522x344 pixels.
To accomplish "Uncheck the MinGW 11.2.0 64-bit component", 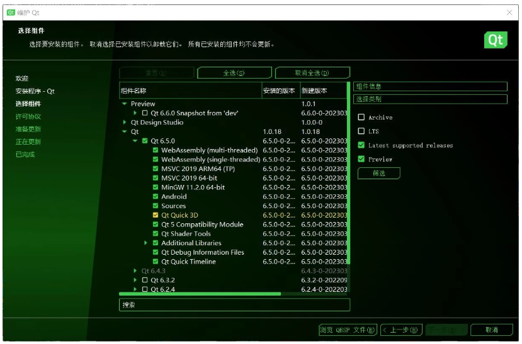I will point(156,187).
